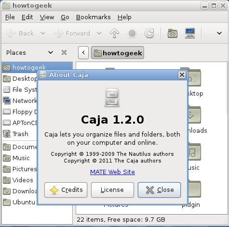Viewport: 229px width, 227px height.
Task: Open Documents bookmark in the sidebar
Action: click(20, 147)
